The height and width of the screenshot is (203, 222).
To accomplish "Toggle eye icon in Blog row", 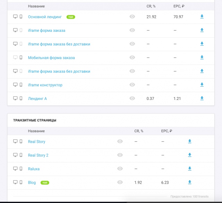I will (120, 182).
